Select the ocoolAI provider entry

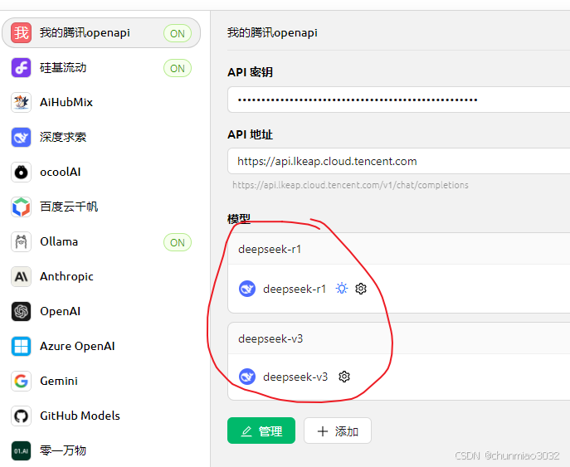pos(101,172)
